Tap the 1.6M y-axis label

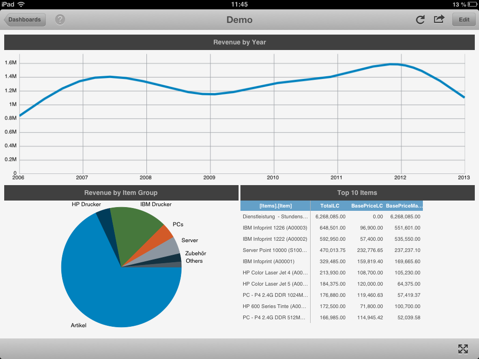point(11,63)
